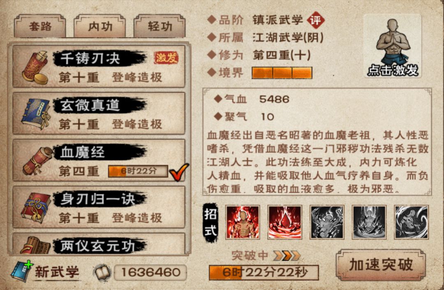Toggle the red checkmark on 血魔经
Screen dimensions: 444x290
179,172
